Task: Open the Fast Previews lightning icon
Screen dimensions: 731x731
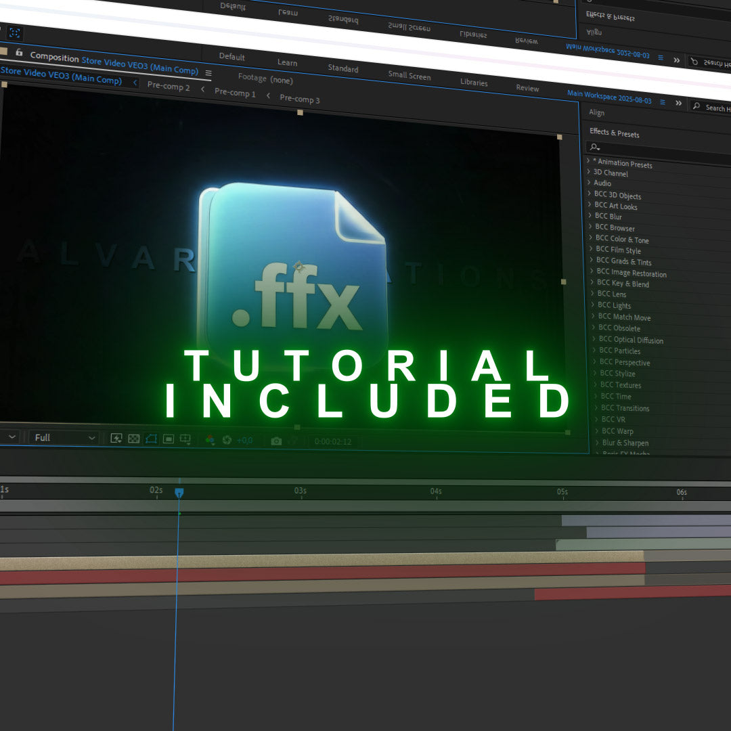Action: [x=116, y=439]
